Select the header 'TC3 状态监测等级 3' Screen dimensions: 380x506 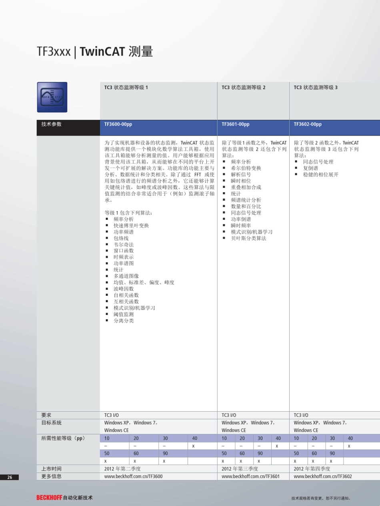316,87
